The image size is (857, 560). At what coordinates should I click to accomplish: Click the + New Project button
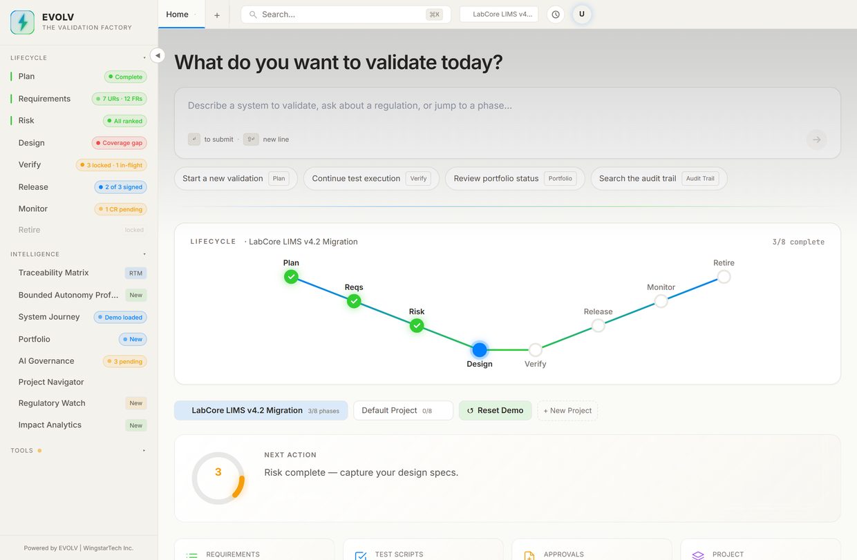(x=567, y=410)
